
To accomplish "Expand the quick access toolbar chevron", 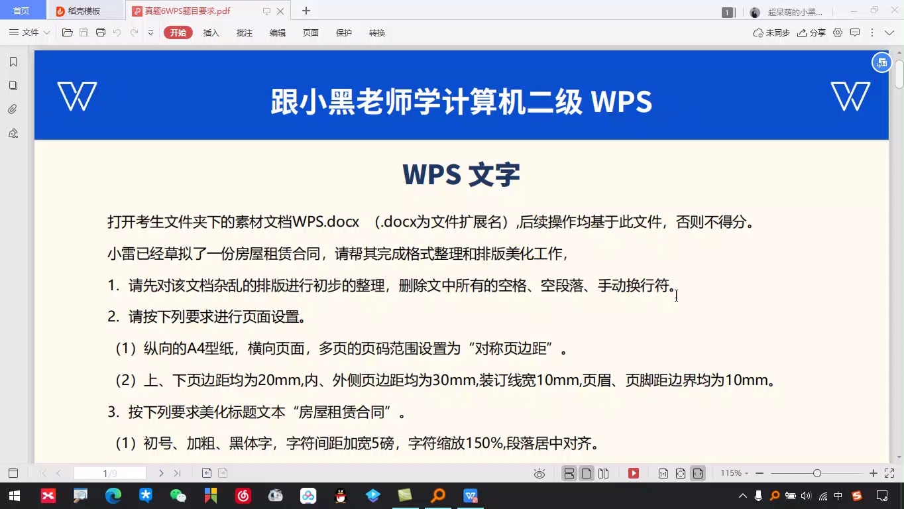I will point(151,32).
